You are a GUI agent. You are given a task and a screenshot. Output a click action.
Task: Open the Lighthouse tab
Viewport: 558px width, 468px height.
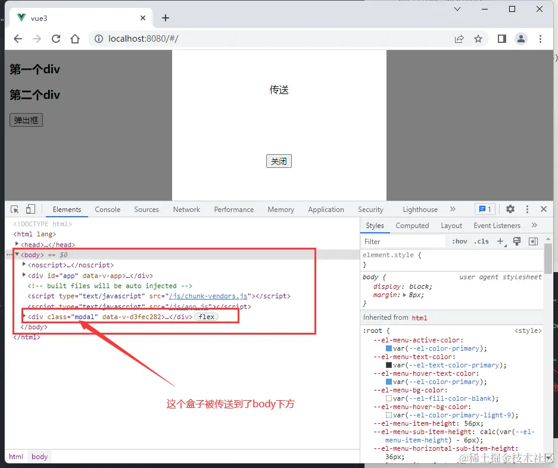click(x=420, y=209)
